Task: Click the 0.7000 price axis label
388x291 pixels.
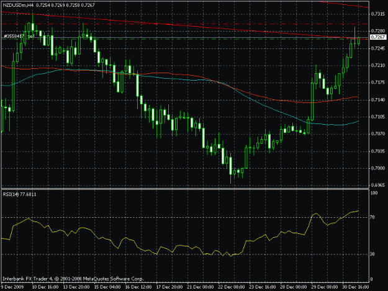Action: (378, 168)
